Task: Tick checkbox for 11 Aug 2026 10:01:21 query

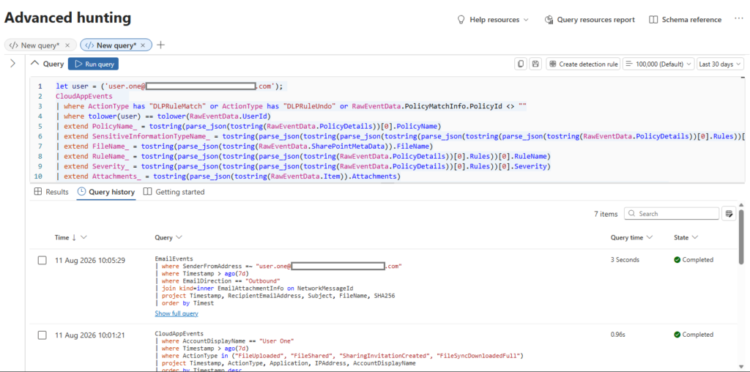Action: 42,335
